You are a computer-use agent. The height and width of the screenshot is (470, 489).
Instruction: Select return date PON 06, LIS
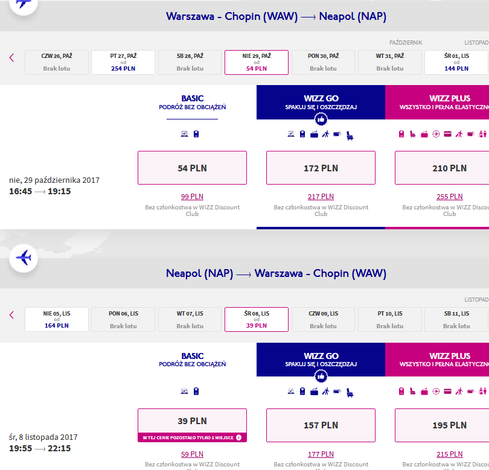tap(123, 319)
